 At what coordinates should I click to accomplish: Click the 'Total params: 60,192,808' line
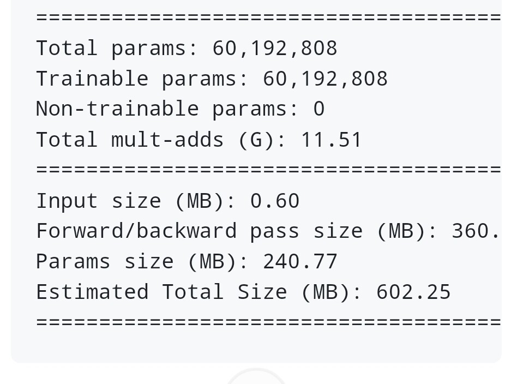point(187,48)
